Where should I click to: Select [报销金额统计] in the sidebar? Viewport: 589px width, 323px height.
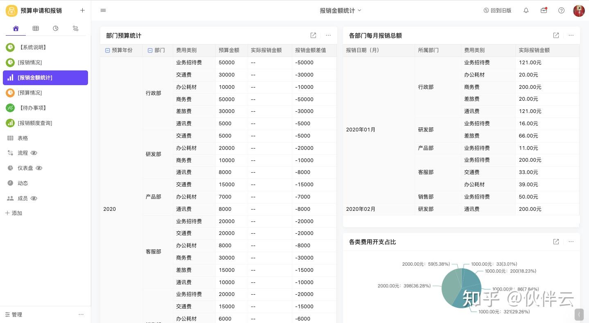point(45,78)
